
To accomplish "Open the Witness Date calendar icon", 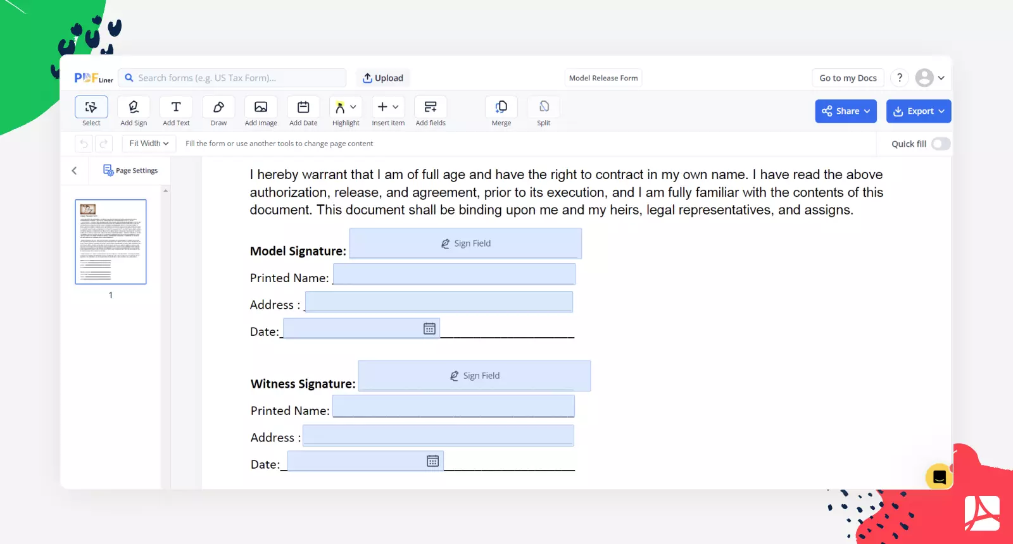I will coord(433,461).
